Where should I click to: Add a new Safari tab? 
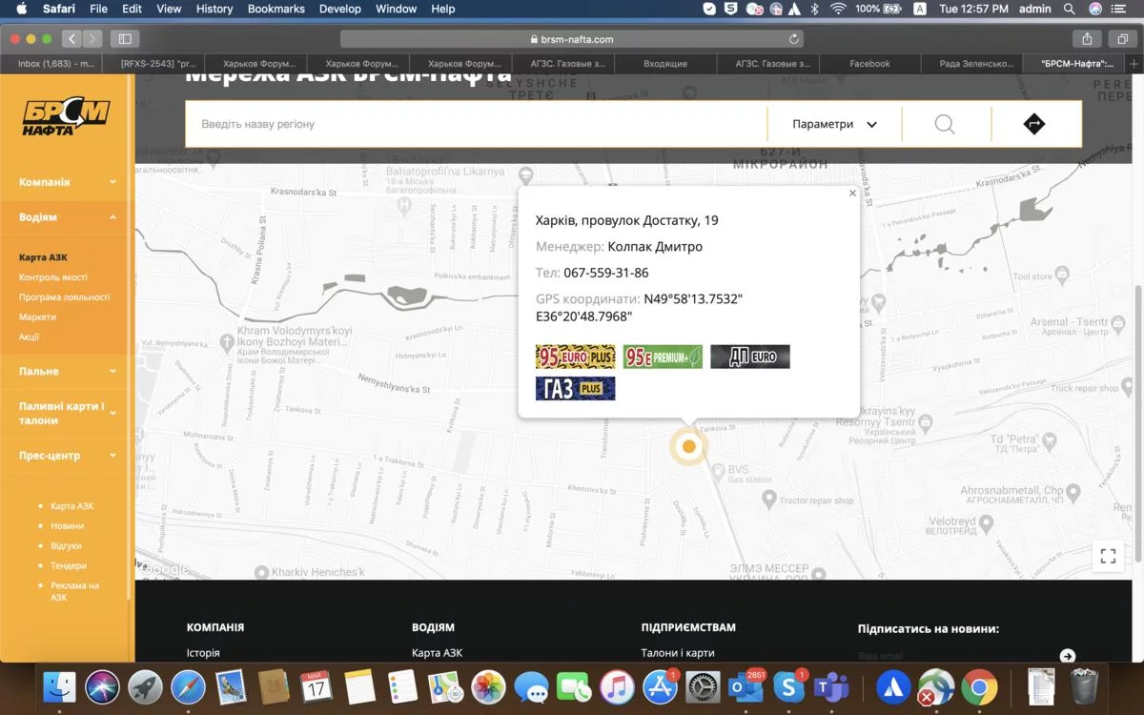tap(1134, 64)
